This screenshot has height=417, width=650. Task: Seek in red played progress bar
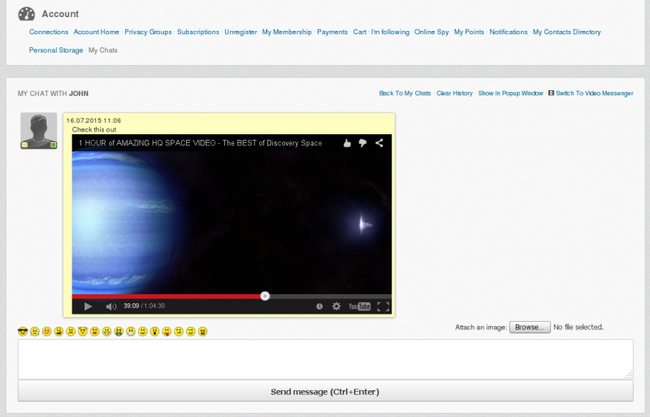[x=167, y=296]
